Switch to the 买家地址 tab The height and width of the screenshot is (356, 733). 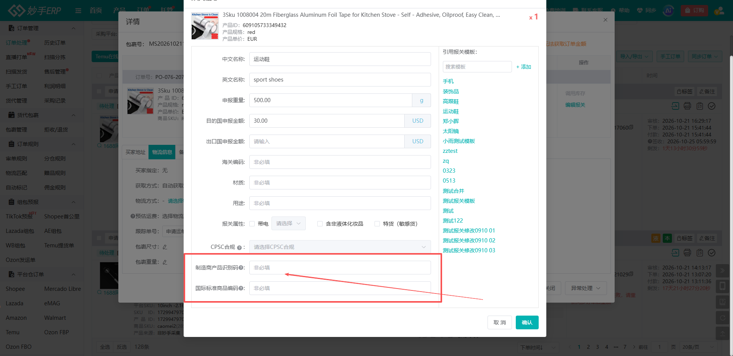pyautogui.click(x=136, y=152)
